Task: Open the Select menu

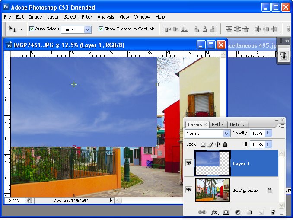Action: click(x=70, y=17)
